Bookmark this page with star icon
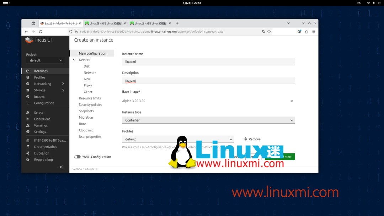This screenshot has width=384, height=216. coord(269,32)
